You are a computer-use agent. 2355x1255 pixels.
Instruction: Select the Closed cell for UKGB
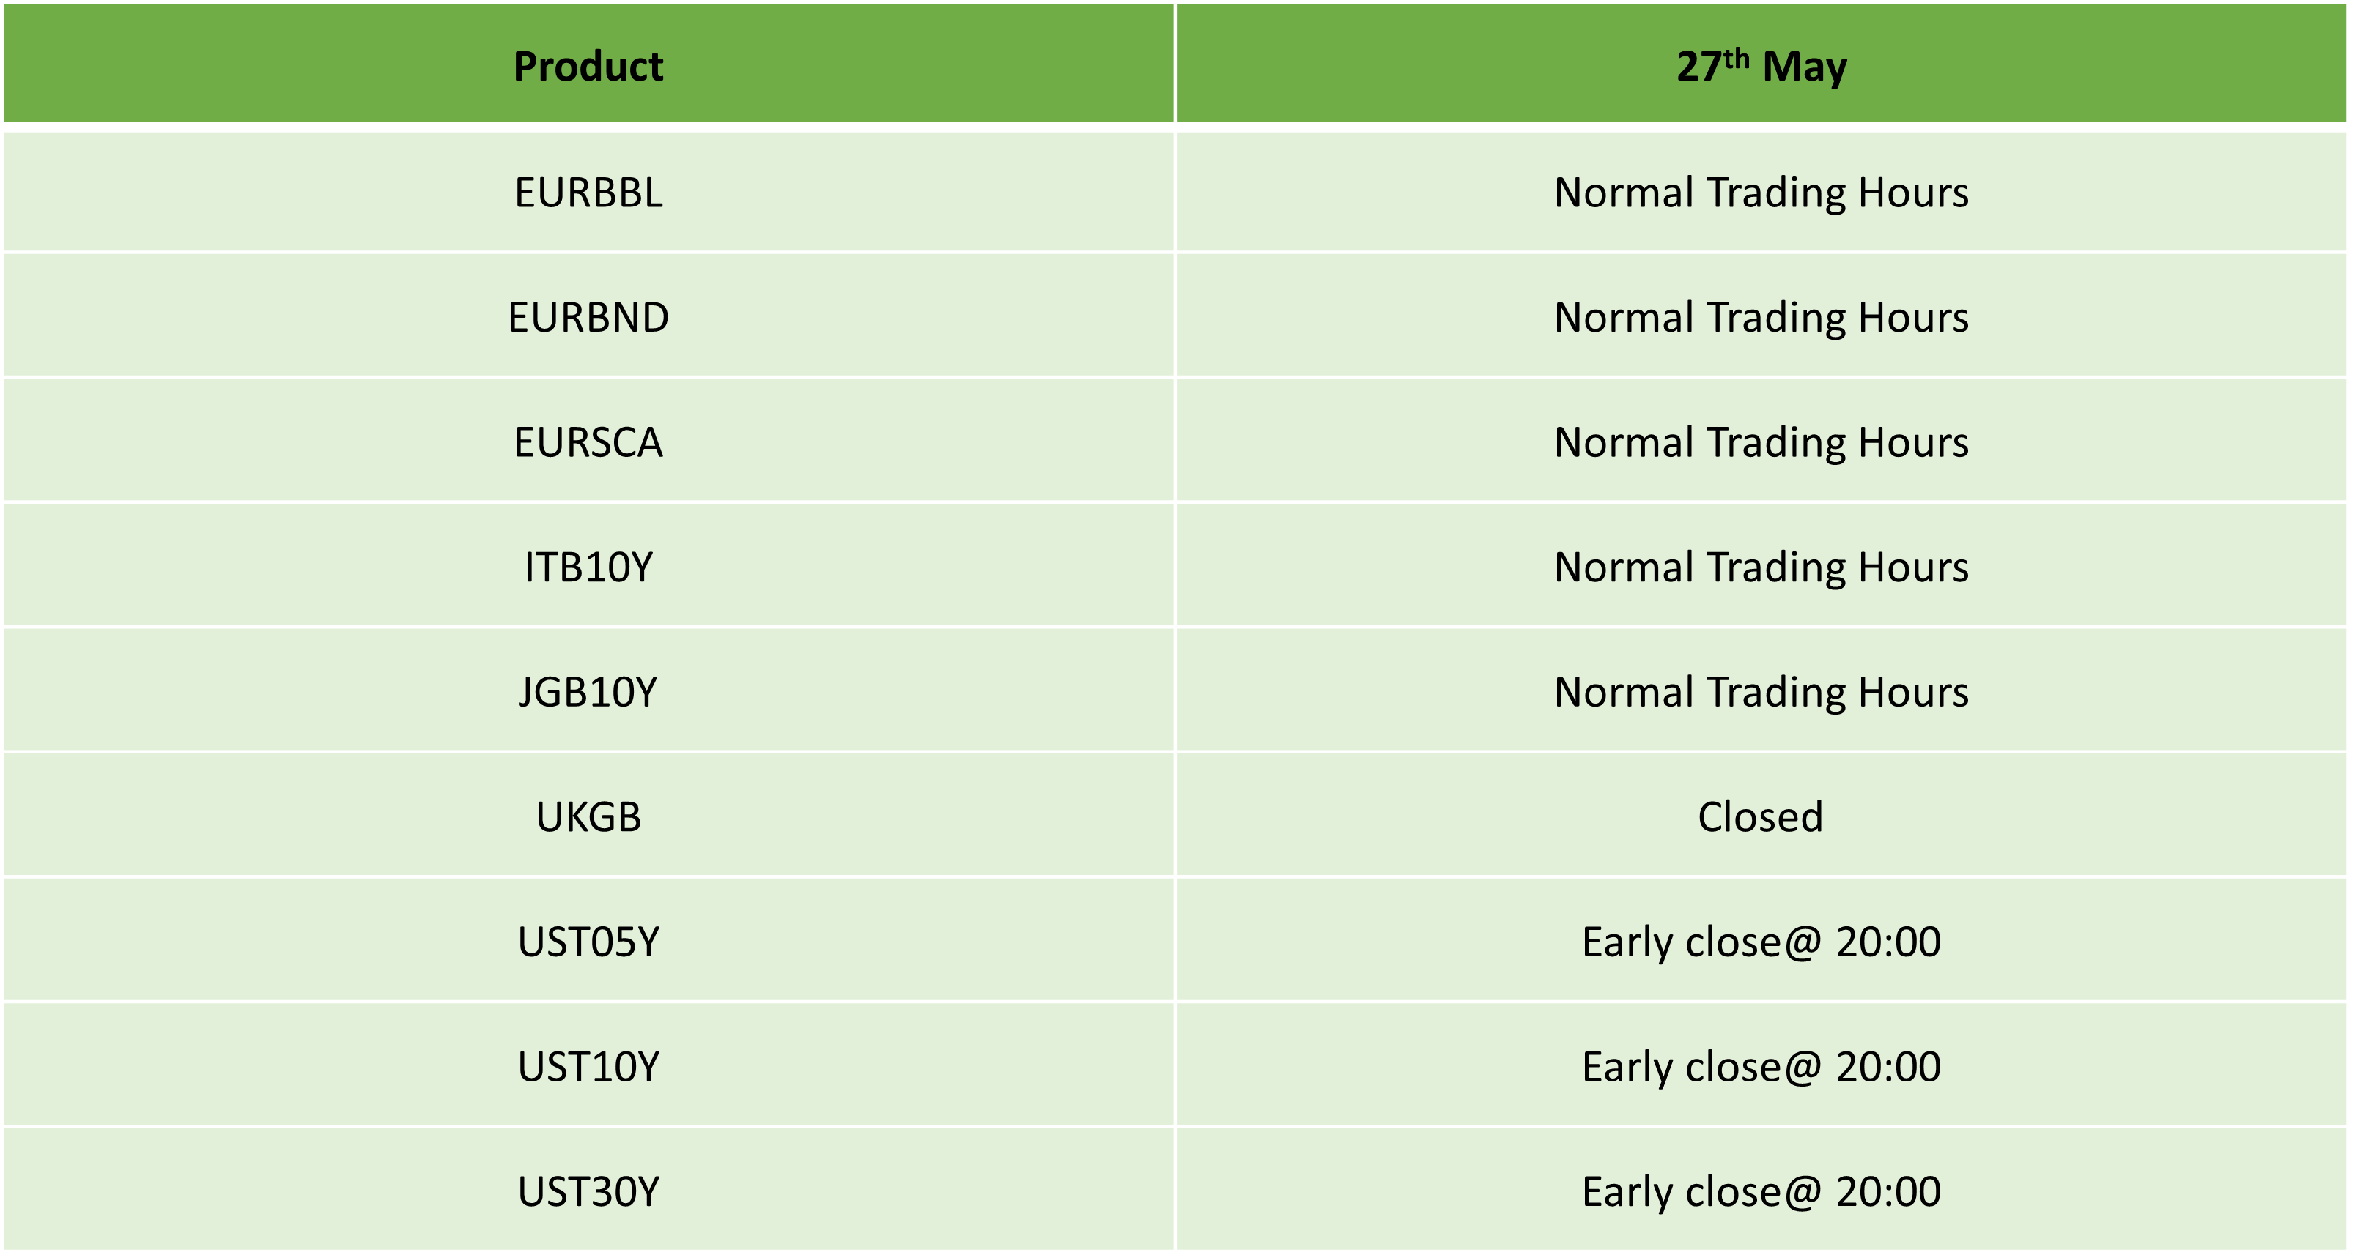pyautogui.click(x=1761, y=816)
